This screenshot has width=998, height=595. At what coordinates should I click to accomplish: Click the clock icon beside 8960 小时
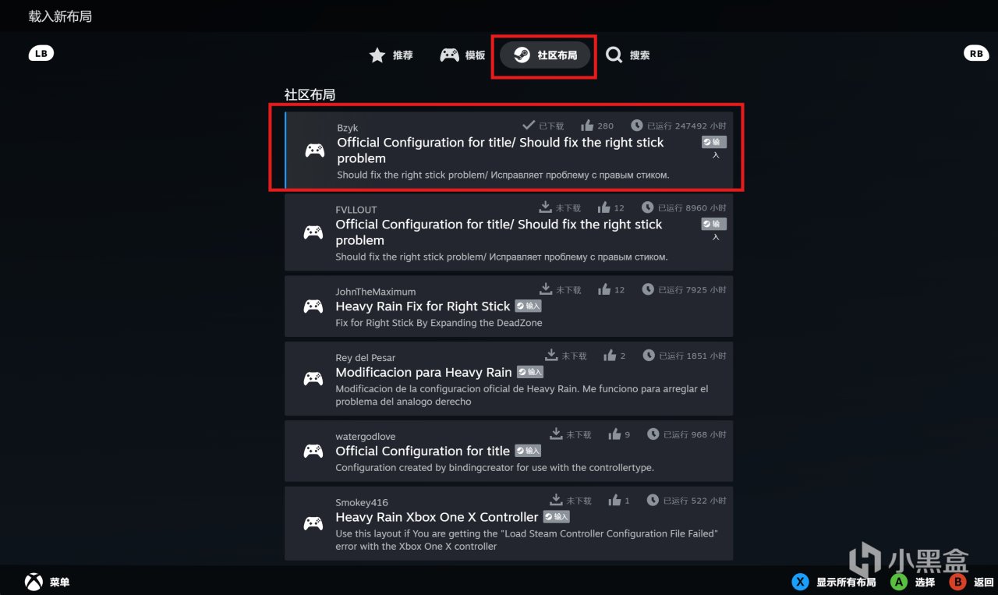(x=648, y=207)
